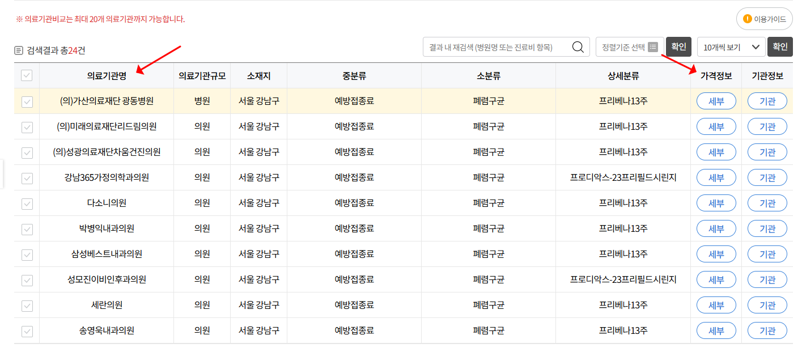Image resolution: width=802 pixels, height=352 pixels.
Task: Open 세부 price details for 세란의원
Action: point(716,305)
